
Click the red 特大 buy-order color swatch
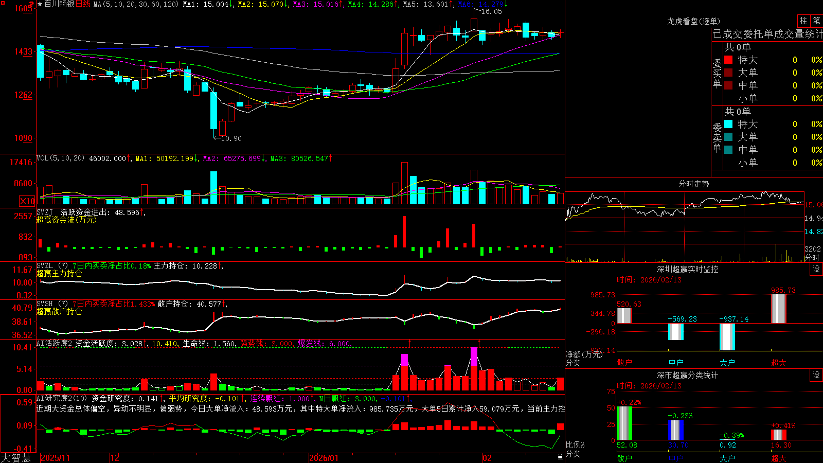[x=728, y=60]
